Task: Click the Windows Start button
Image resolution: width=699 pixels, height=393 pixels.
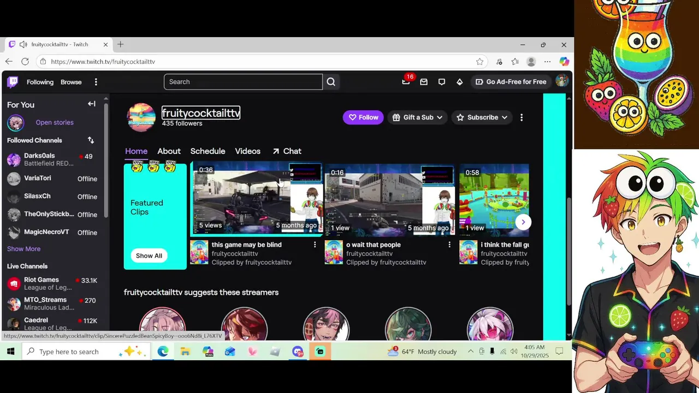Action: 10,352
